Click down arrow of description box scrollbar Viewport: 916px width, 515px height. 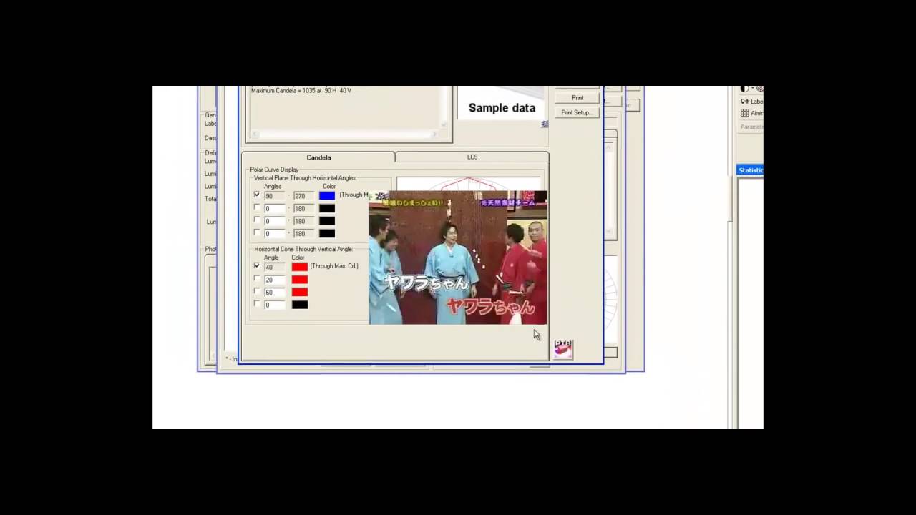[444, 125]
